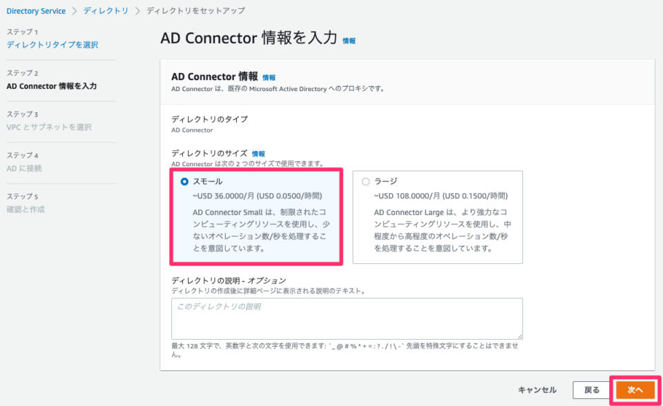Click ステップ 5 確認と作成
The width and height of the screenshot is (663, 406).
[25, 209]
